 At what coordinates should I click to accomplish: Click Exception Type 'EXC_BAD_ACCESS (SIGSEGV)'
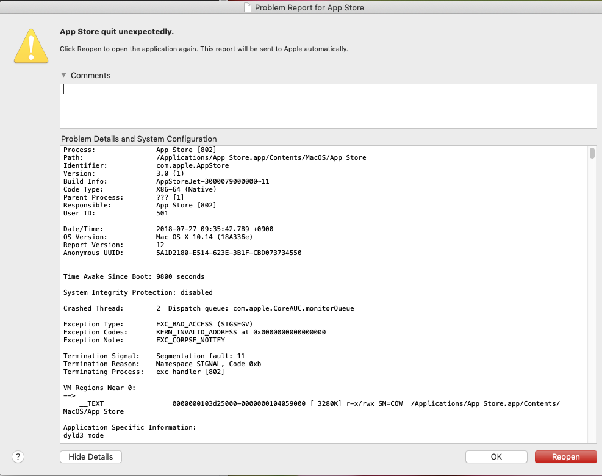click(204, 324)
